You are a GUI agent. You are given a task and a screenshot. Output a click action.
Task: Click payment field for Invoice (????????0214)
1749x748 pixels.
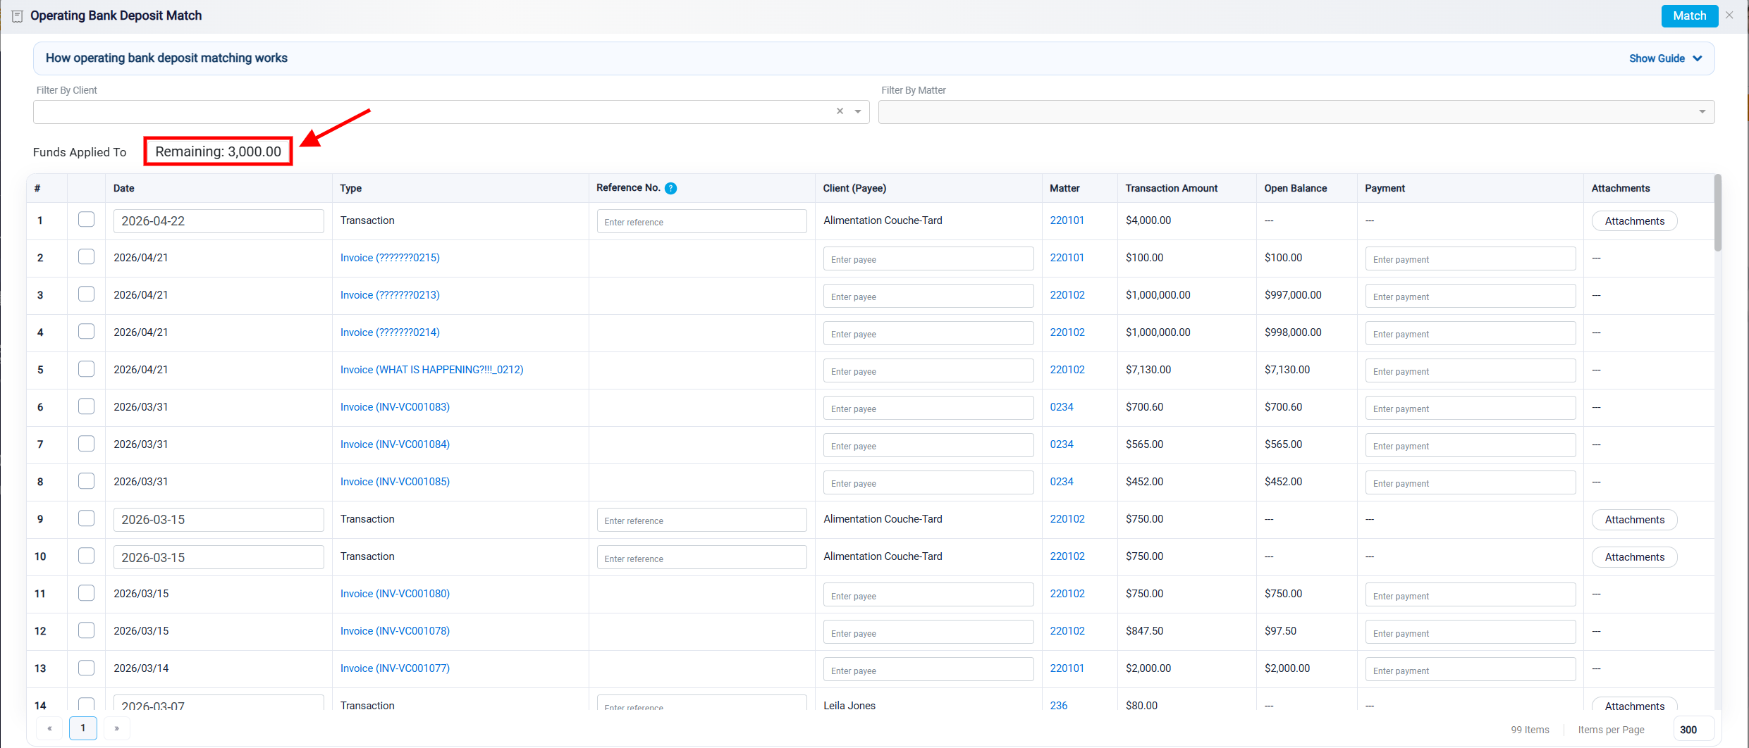tap(1470, 333)
